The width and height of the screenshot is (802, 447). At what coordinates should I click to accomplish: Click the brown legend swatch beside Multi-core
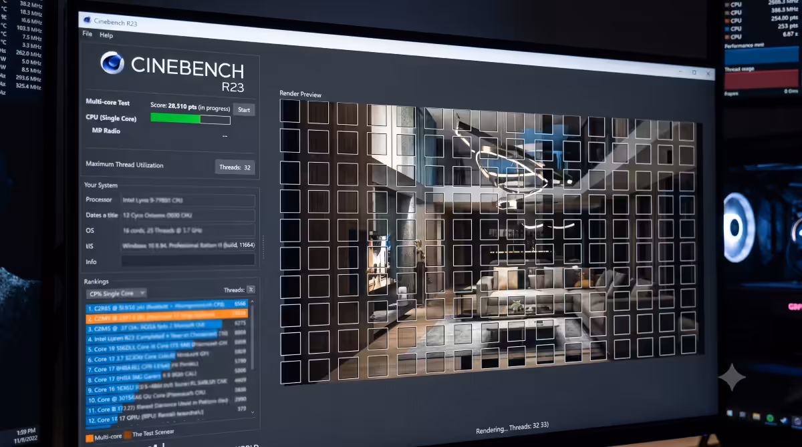coord(128,434)
